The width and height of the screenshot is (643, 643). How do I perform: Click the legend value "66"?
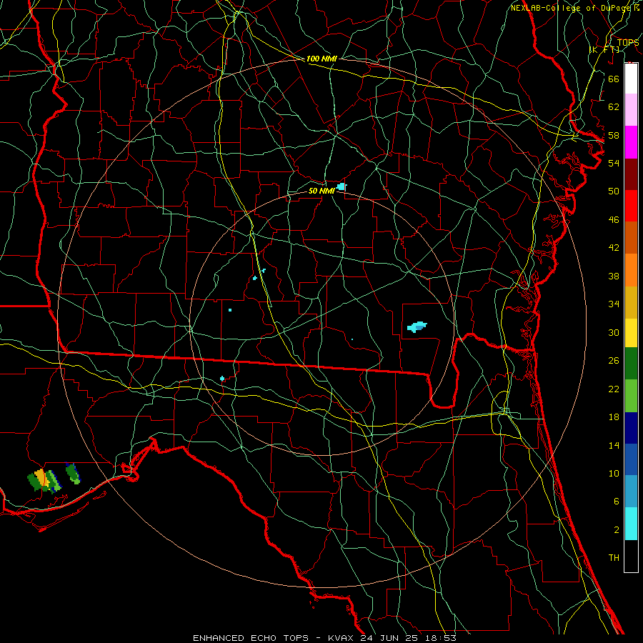point(614,79)
